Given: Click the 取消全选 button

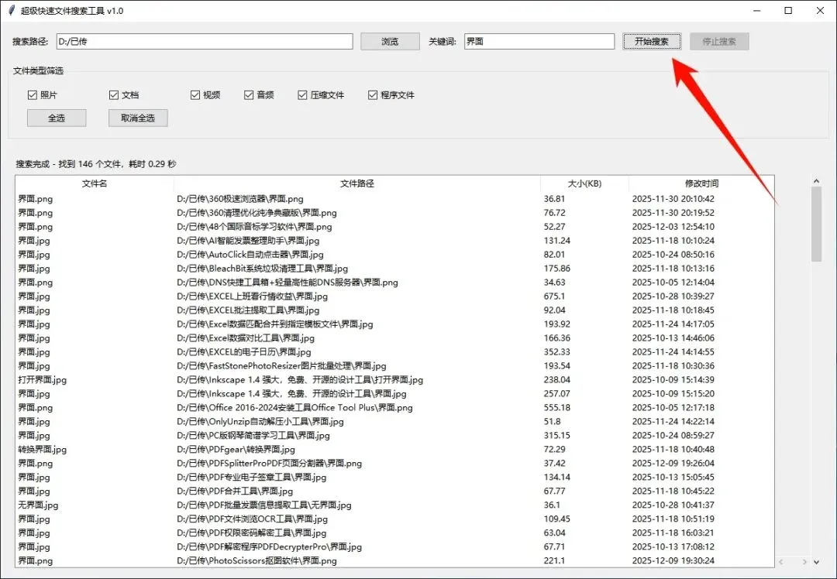Looking at the screenshot, I should tap(138, 118).
